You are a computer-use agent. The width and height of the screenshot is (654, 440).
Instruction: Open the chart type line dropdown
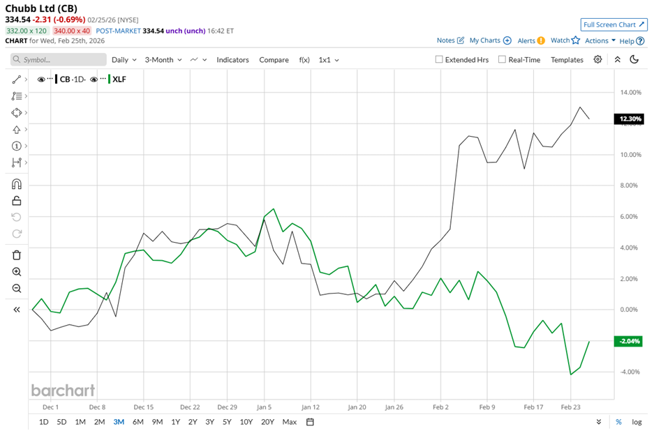click(x=198, y=60)
